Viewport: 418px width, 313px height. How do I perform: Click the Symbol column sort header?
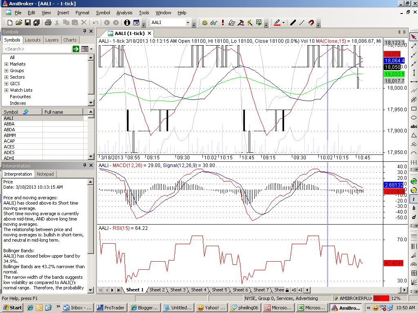click(x=22, y=112)
